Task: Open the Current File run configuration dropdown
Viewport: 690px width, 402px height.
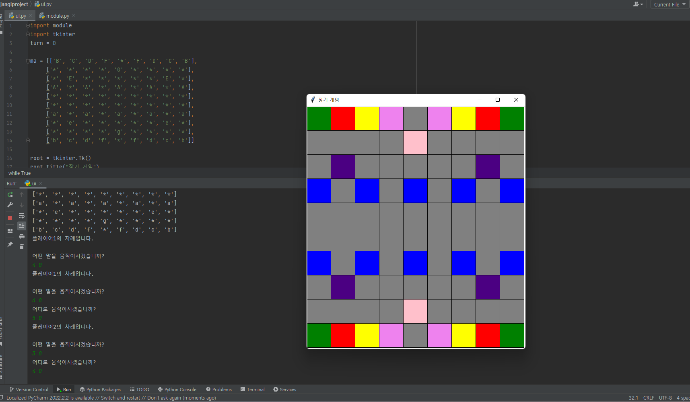Action: [x=669, y=4]
